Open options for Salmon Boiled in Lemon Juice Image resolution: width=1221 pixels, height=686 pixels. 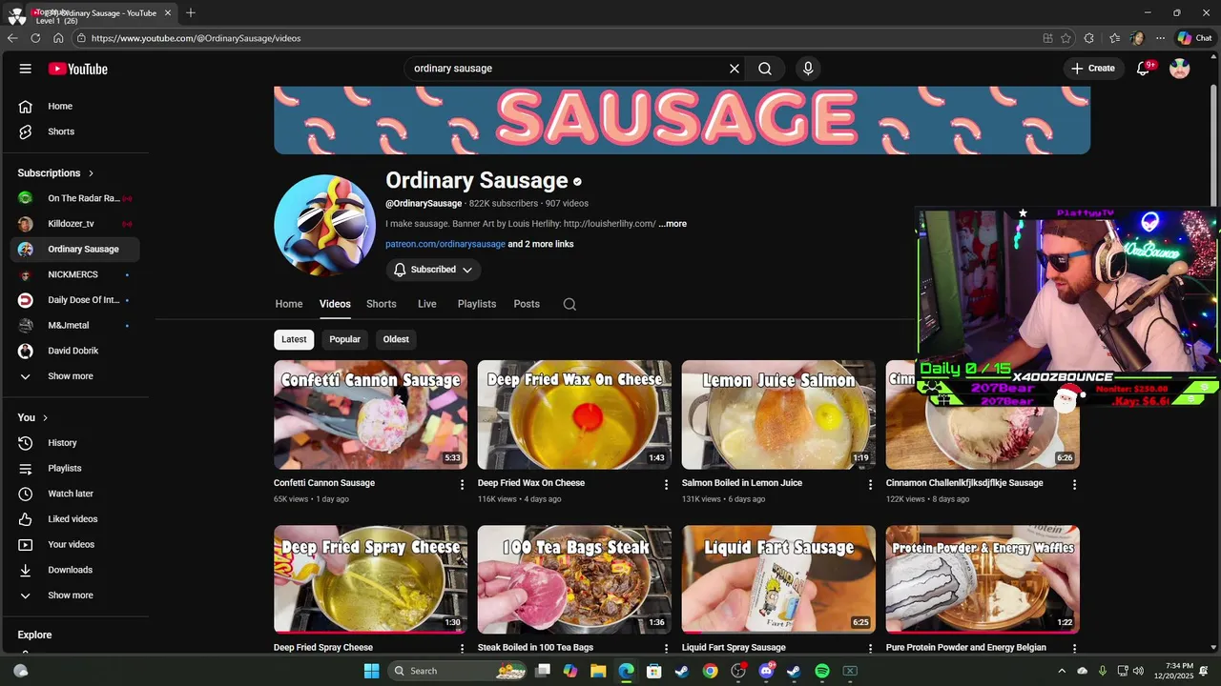870,485
